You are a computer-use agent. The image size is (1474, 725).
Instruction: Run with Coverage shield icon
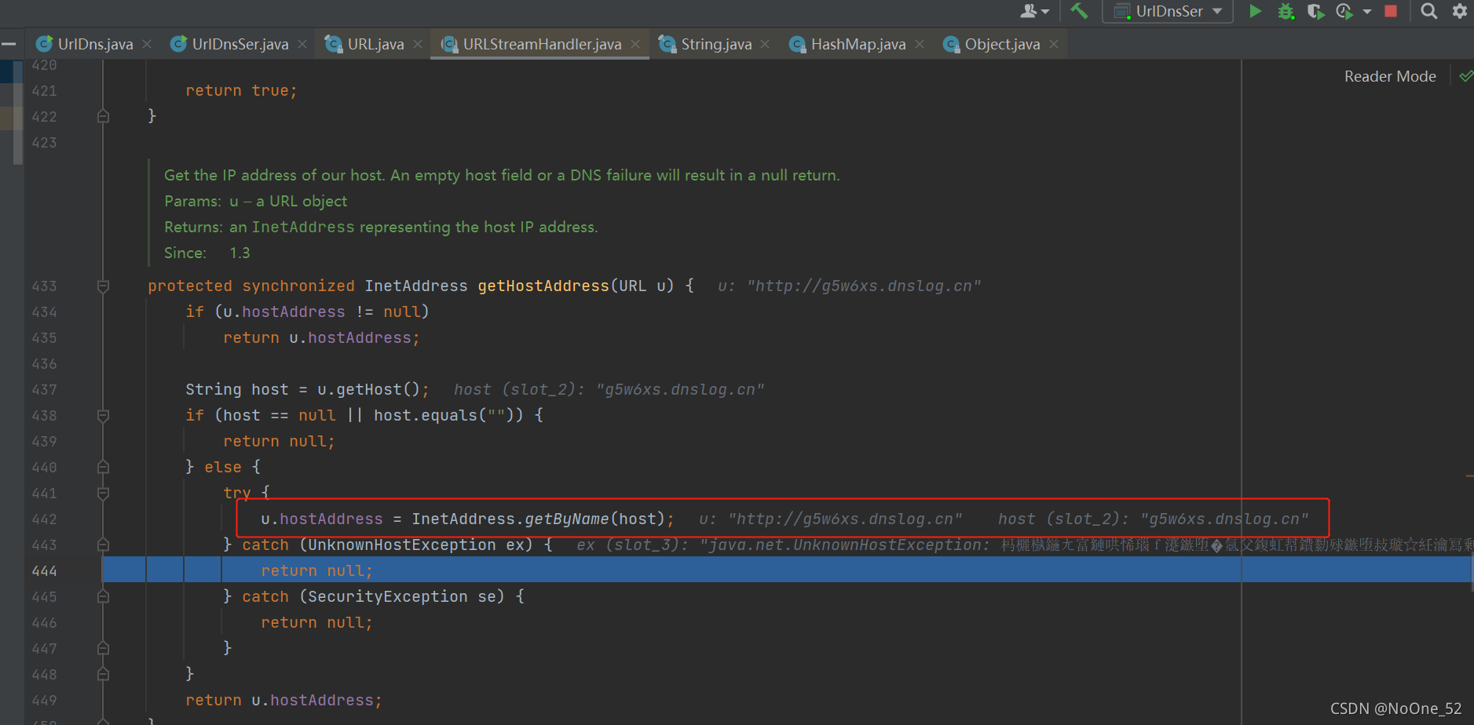[x=1315, y=11]
